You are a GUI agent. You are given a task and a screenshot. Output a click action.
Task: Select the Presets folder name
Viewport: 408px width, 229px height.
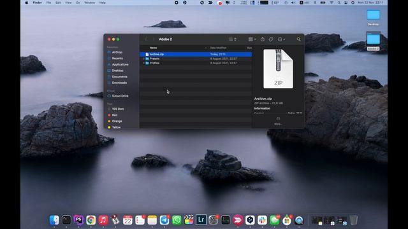154,59
